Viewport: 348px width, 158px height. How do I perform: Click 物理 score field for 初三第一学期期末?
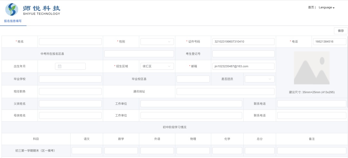[193, 151]
